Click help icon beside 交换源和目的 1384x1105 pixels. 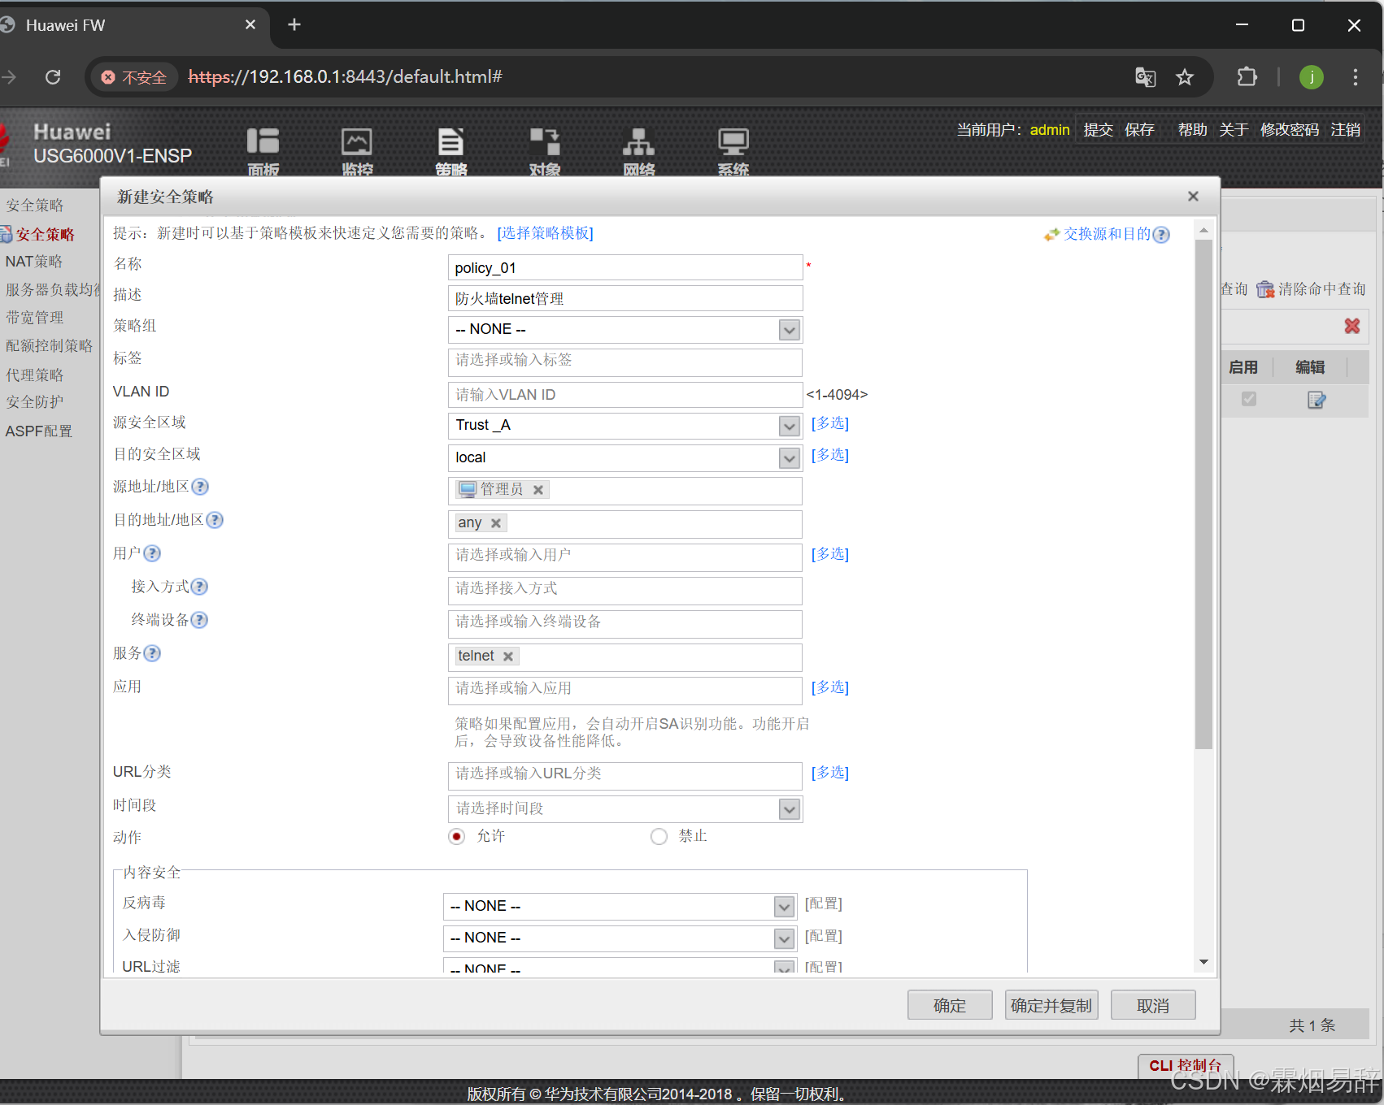tap(1161, 235)
